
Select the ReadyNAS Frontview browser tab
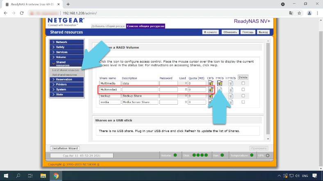tap(32, 4)
